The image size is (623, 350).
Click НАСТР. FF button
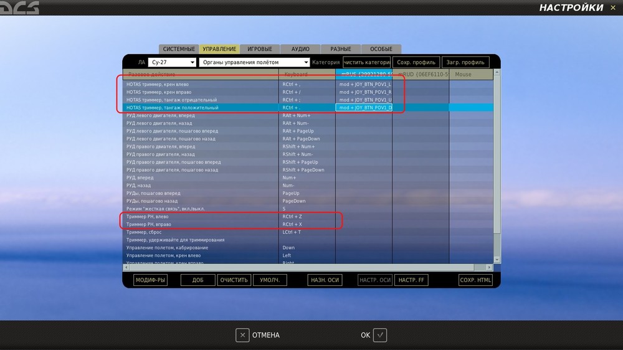[411, 280]
